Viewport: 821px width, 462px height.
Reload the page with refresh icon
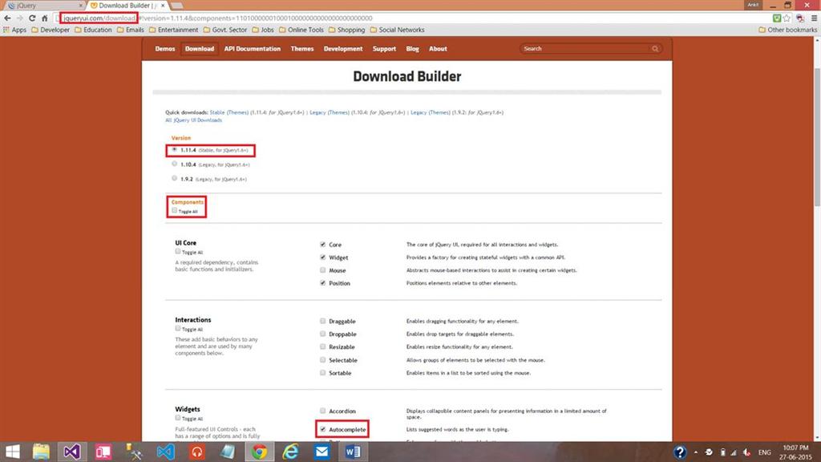(32, 18)
